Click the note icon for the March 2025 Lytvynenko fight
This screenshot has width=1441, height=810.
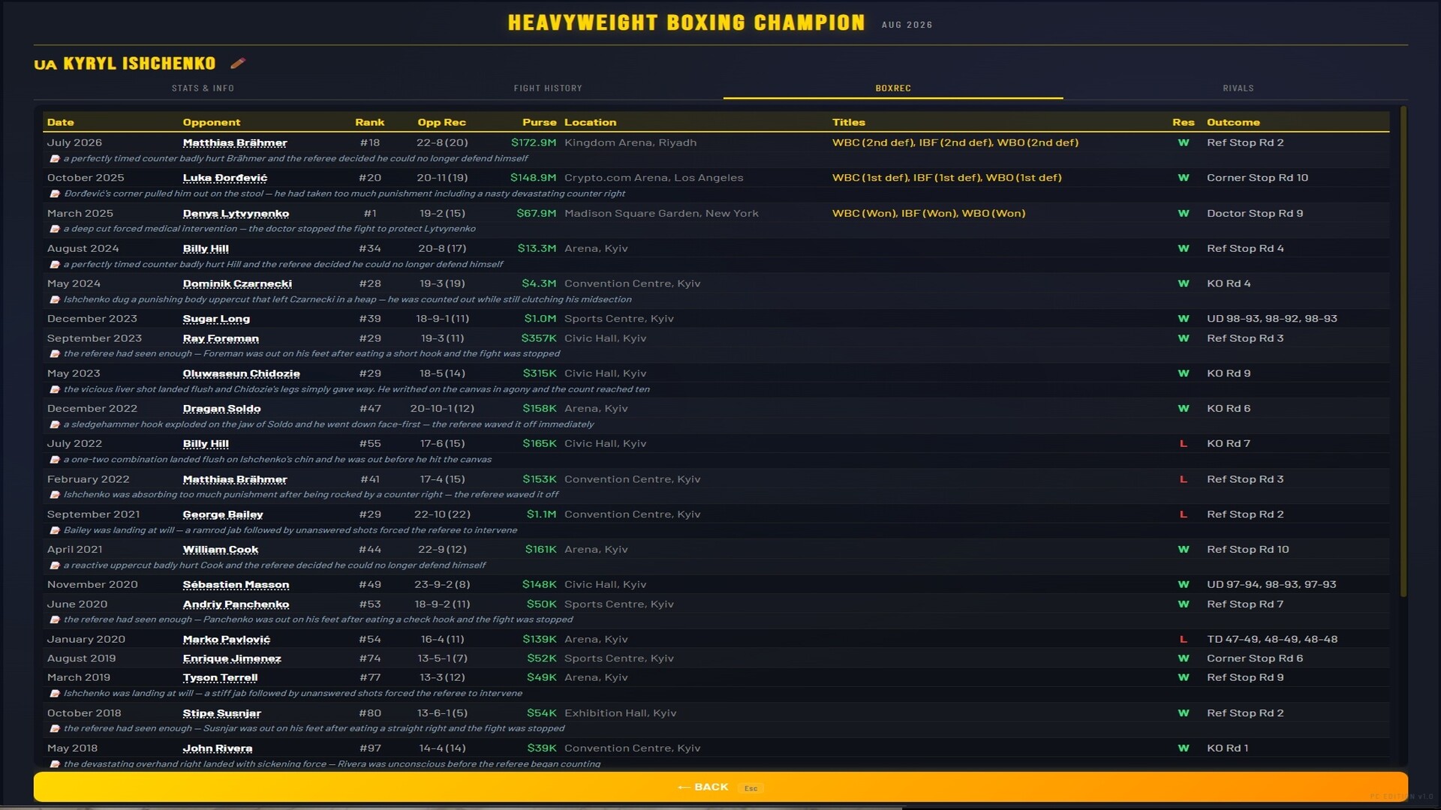[x=56, y=229]
